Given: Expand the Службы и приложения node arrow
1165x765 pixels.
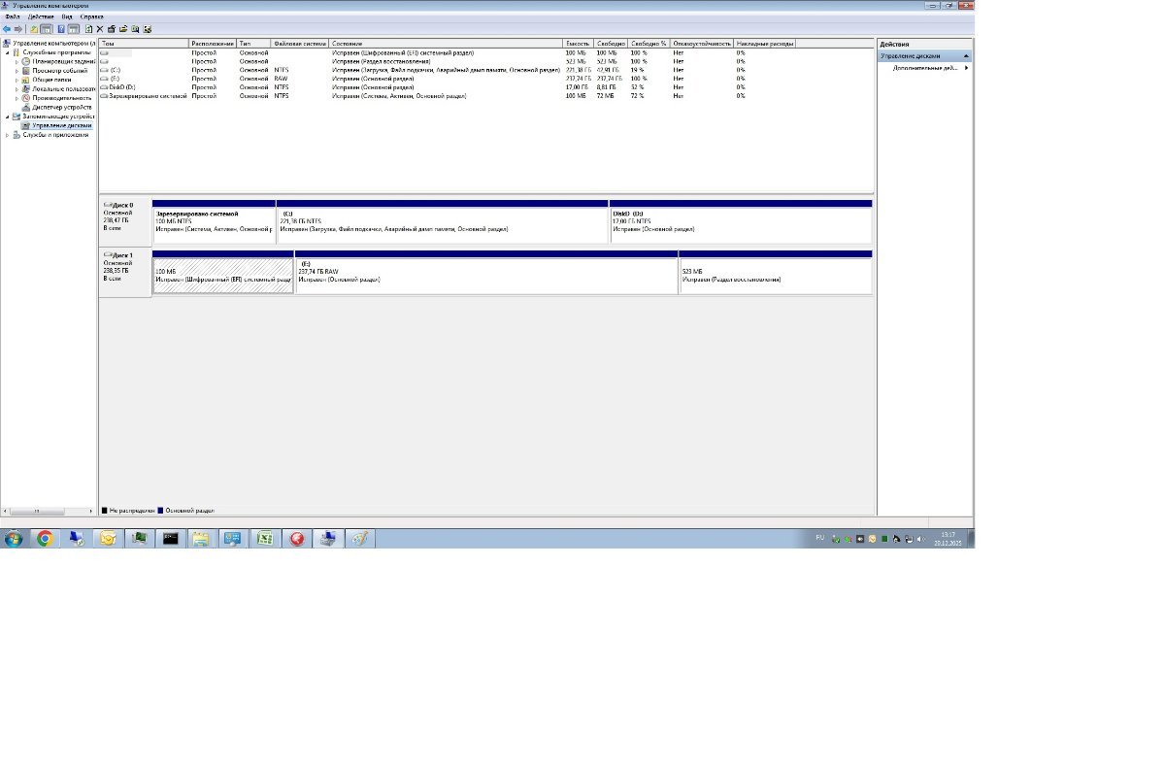Looking at the screenshot, I should point(7,135).
